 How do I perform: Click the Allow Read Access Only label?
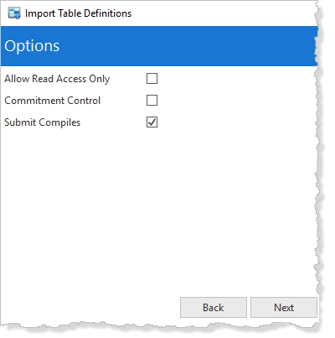(x=57, y=79)
